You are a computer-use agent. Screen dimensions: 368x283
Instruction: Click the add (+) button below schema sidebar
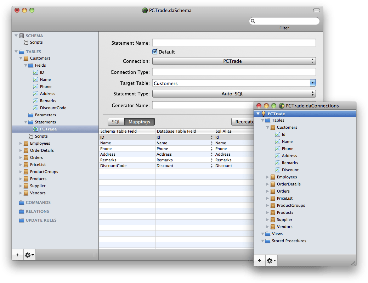[17, 255]
